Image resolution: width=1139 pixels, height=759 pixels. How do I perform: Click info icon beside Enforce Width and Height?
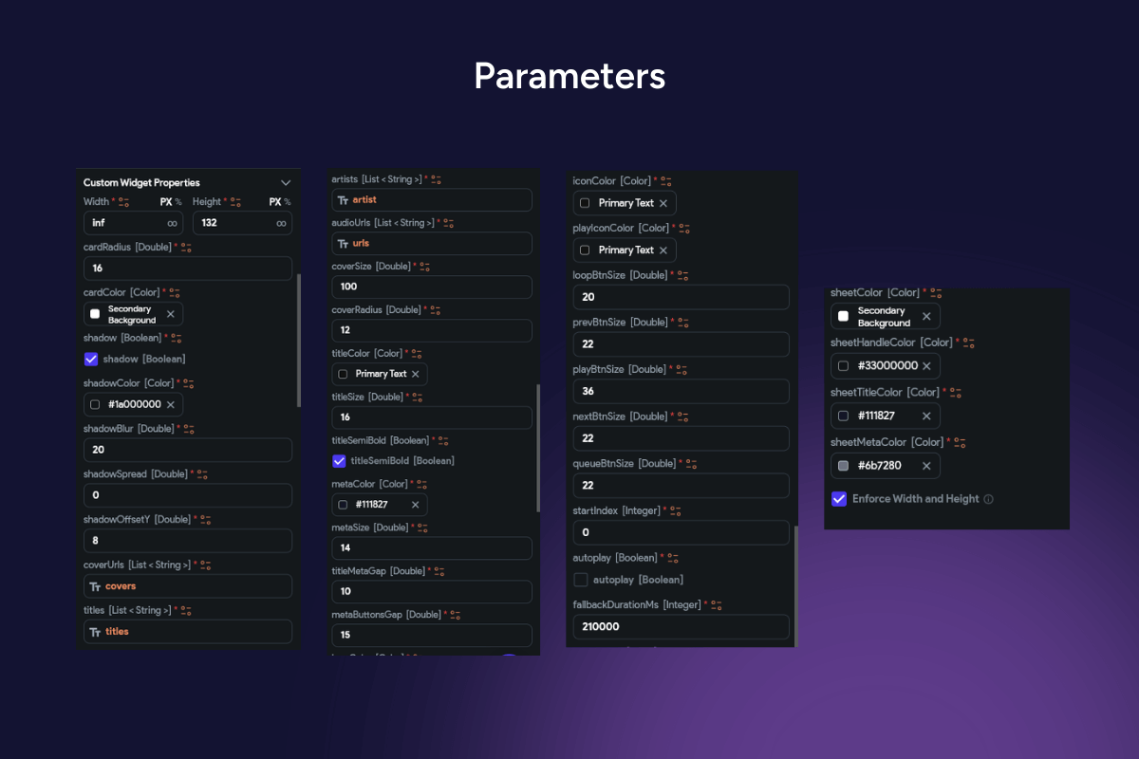coord(988,499)
